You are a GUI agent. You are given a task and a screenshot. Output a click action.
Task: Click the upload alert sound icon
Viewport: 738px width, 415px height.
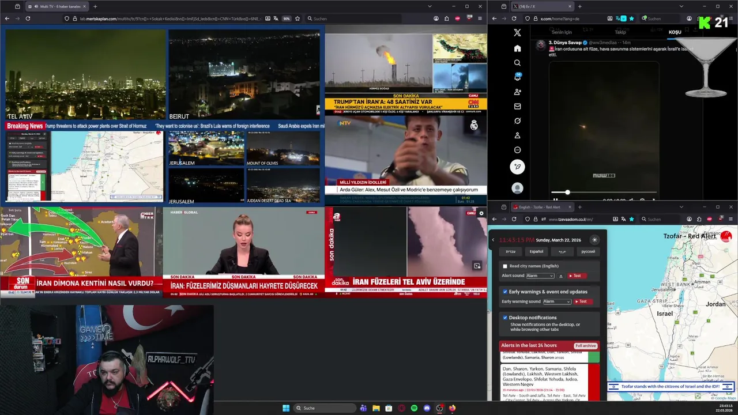[561, 276]
